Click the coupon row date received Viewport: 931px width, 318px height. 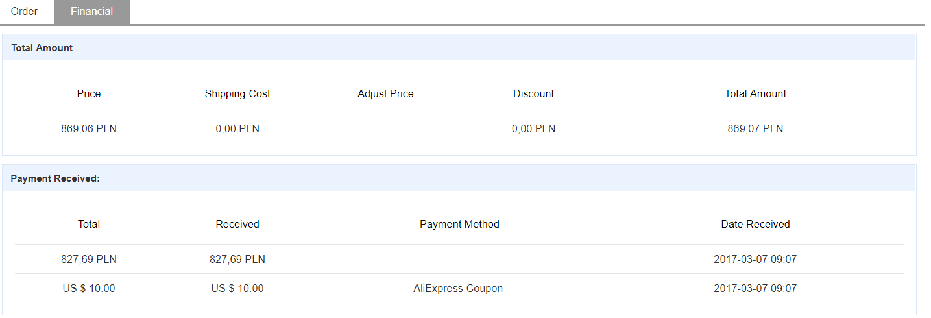coord(755,288)
